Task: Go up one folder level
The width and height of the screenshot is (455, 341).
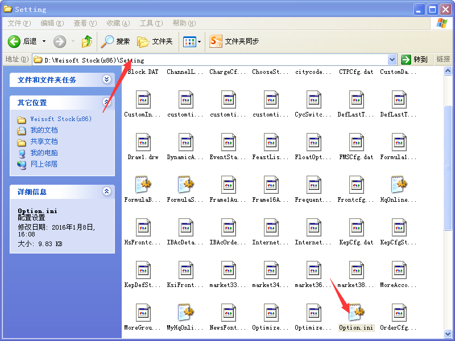Action: (x=86, y=41)
